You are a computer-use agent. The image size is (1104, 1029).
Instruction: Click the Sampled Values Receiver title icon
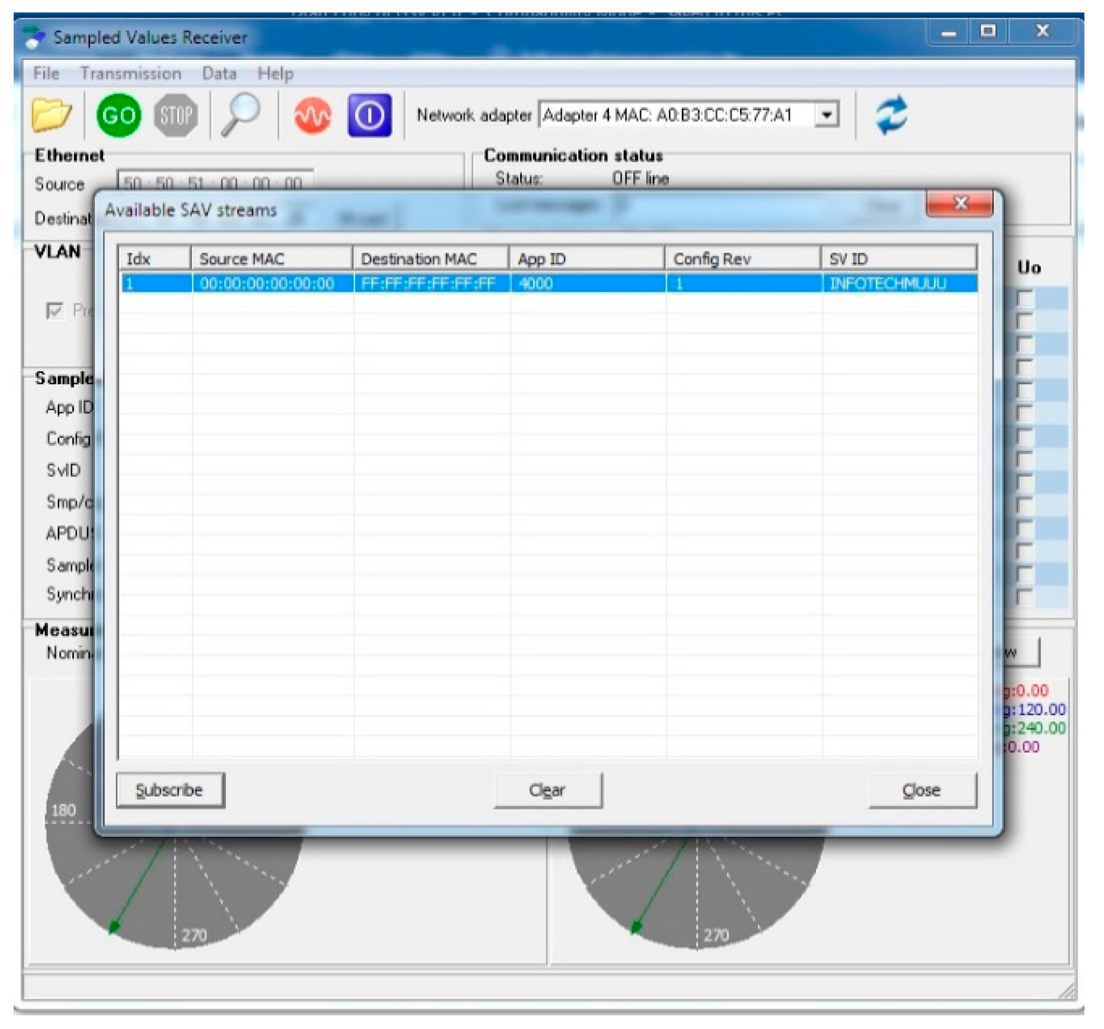[34, 37]
